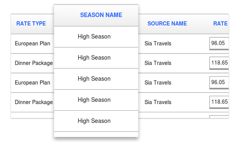Select Sia Travels in the fourth row

[x=158, y=102]
